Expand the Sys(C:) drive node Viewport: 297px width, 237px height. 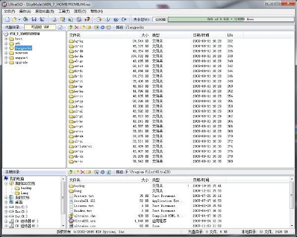[x=6, y=207]
